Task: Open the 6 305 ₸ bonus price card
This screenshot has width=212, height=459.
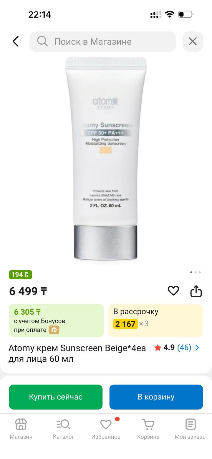Action: 56,320
